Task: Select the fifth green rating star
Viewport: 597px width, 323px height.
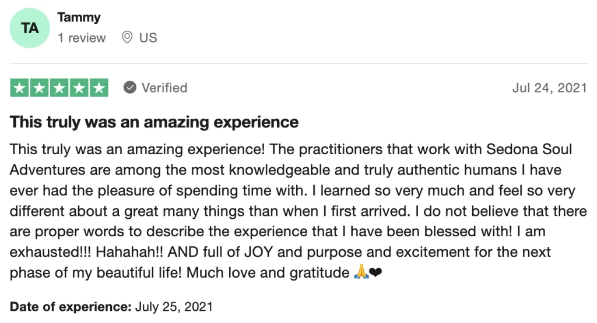Action: click(99, 88)
